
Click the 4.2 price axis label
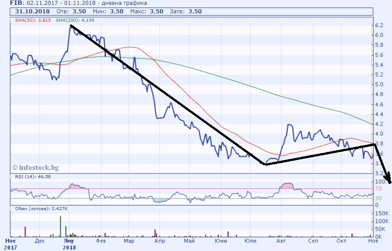[379, 124]
